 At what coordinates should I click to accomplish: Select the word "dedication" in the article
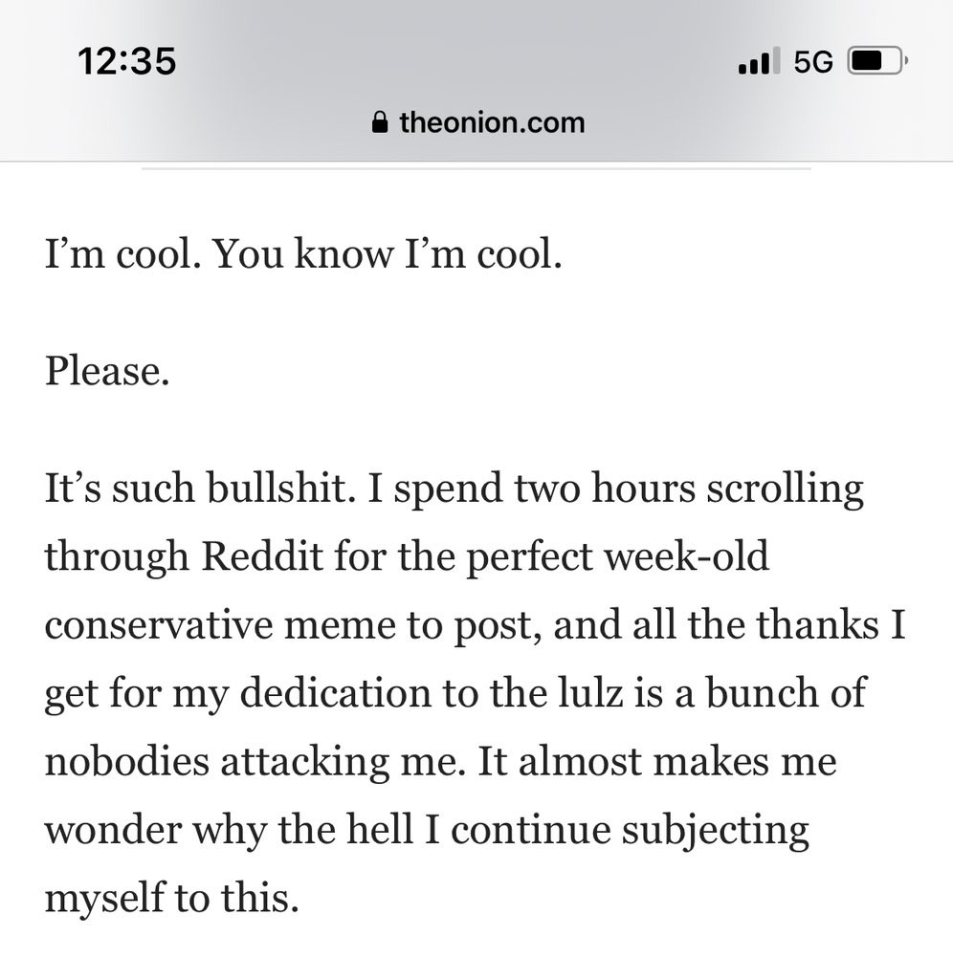coord(336,692)
